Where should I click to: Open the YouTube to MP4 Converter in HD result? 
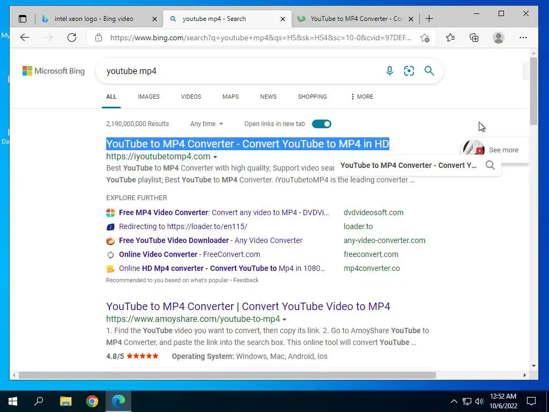click(x=248, y=144)
